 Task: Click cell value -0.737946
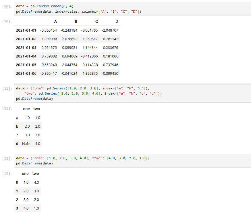[x=110, y=65]
